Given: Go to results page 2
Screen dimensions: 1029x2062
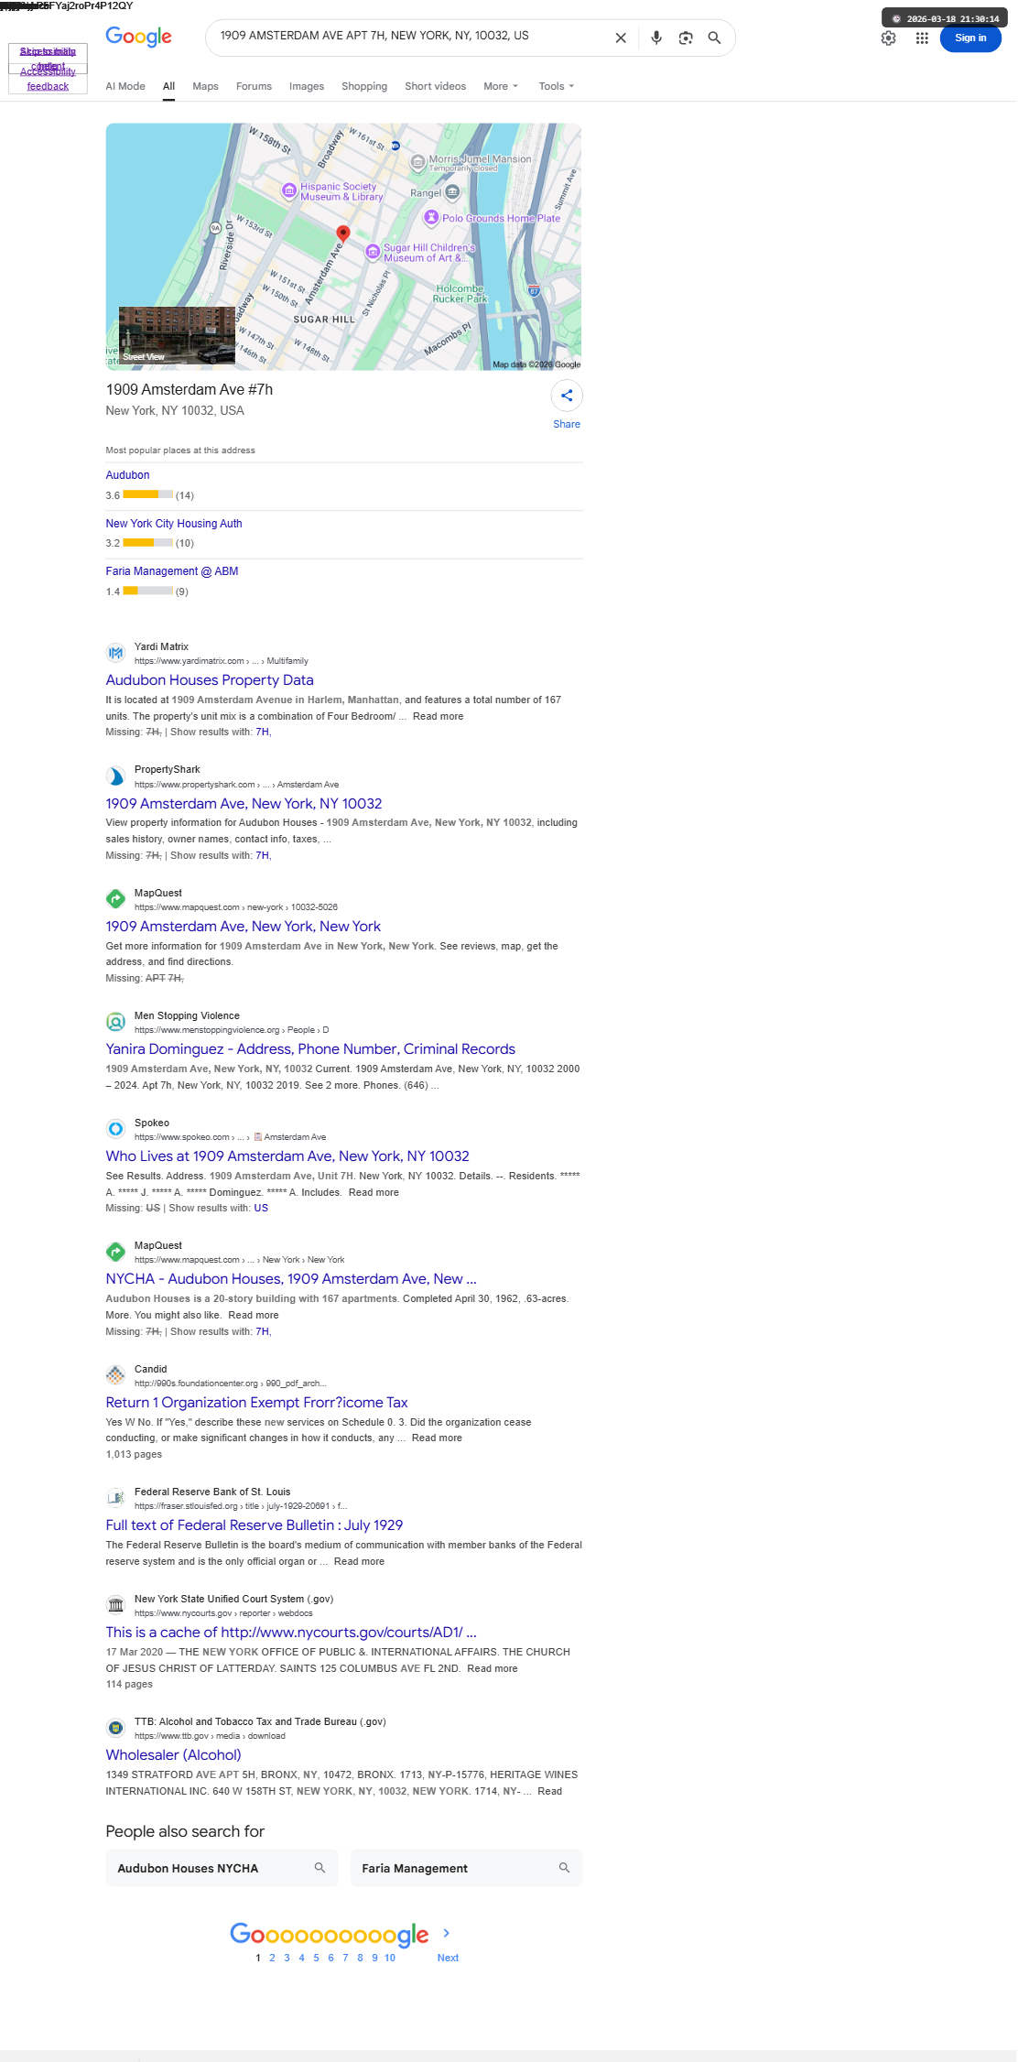Looking at the screenshot, I should click(272, 1958).
